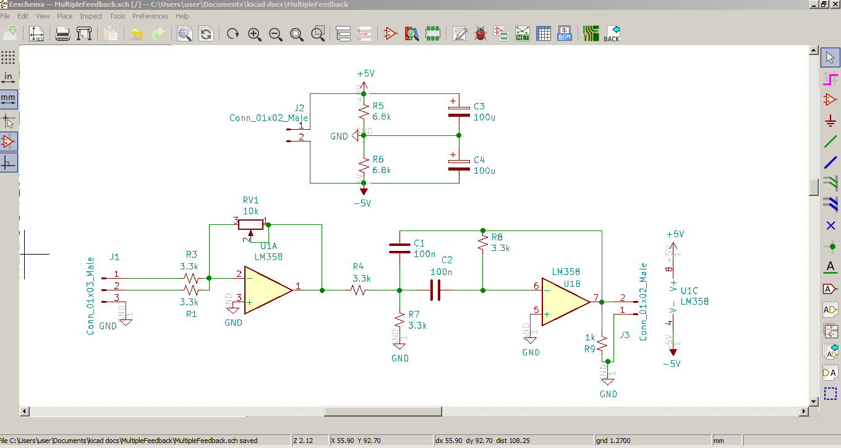
Task: Select the Place Power Port tool
Action: (830, 119)
